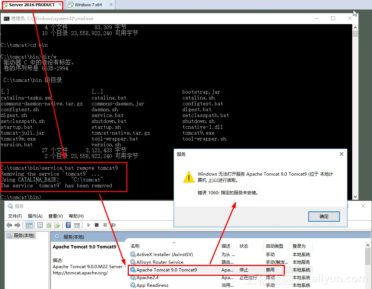Sort by 状态 column header

pyautogui.click(x=244, y=246)
